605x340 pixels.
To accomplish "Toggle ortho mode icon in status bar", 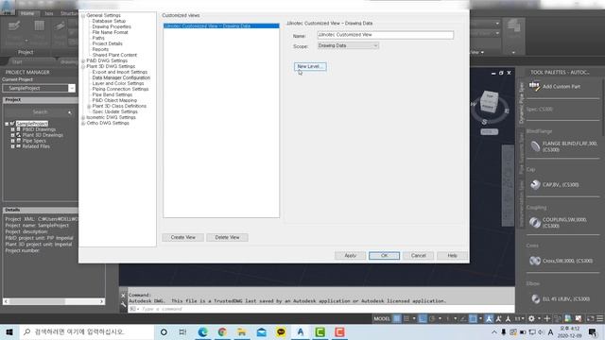I will tap(423, 318).
